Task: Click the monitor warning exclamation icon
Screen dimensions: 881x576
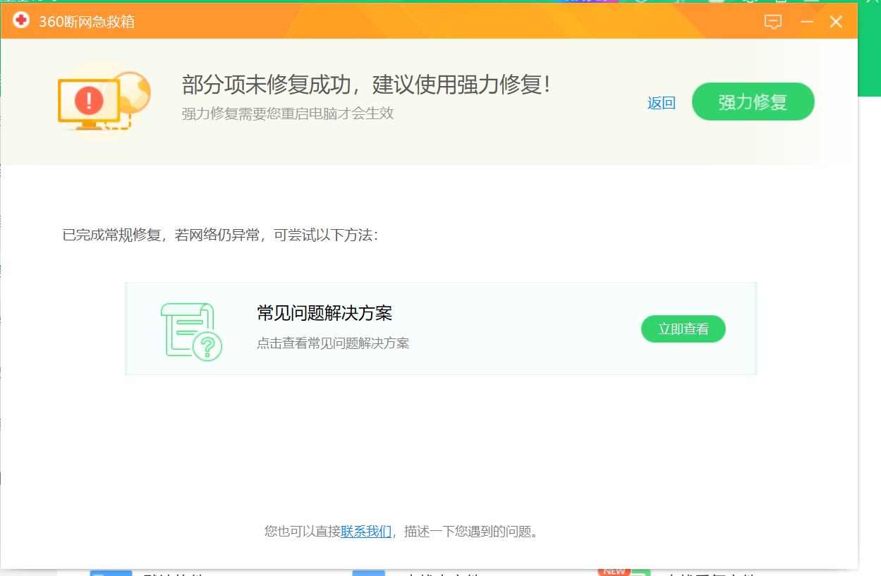Action: pos(104,102)
